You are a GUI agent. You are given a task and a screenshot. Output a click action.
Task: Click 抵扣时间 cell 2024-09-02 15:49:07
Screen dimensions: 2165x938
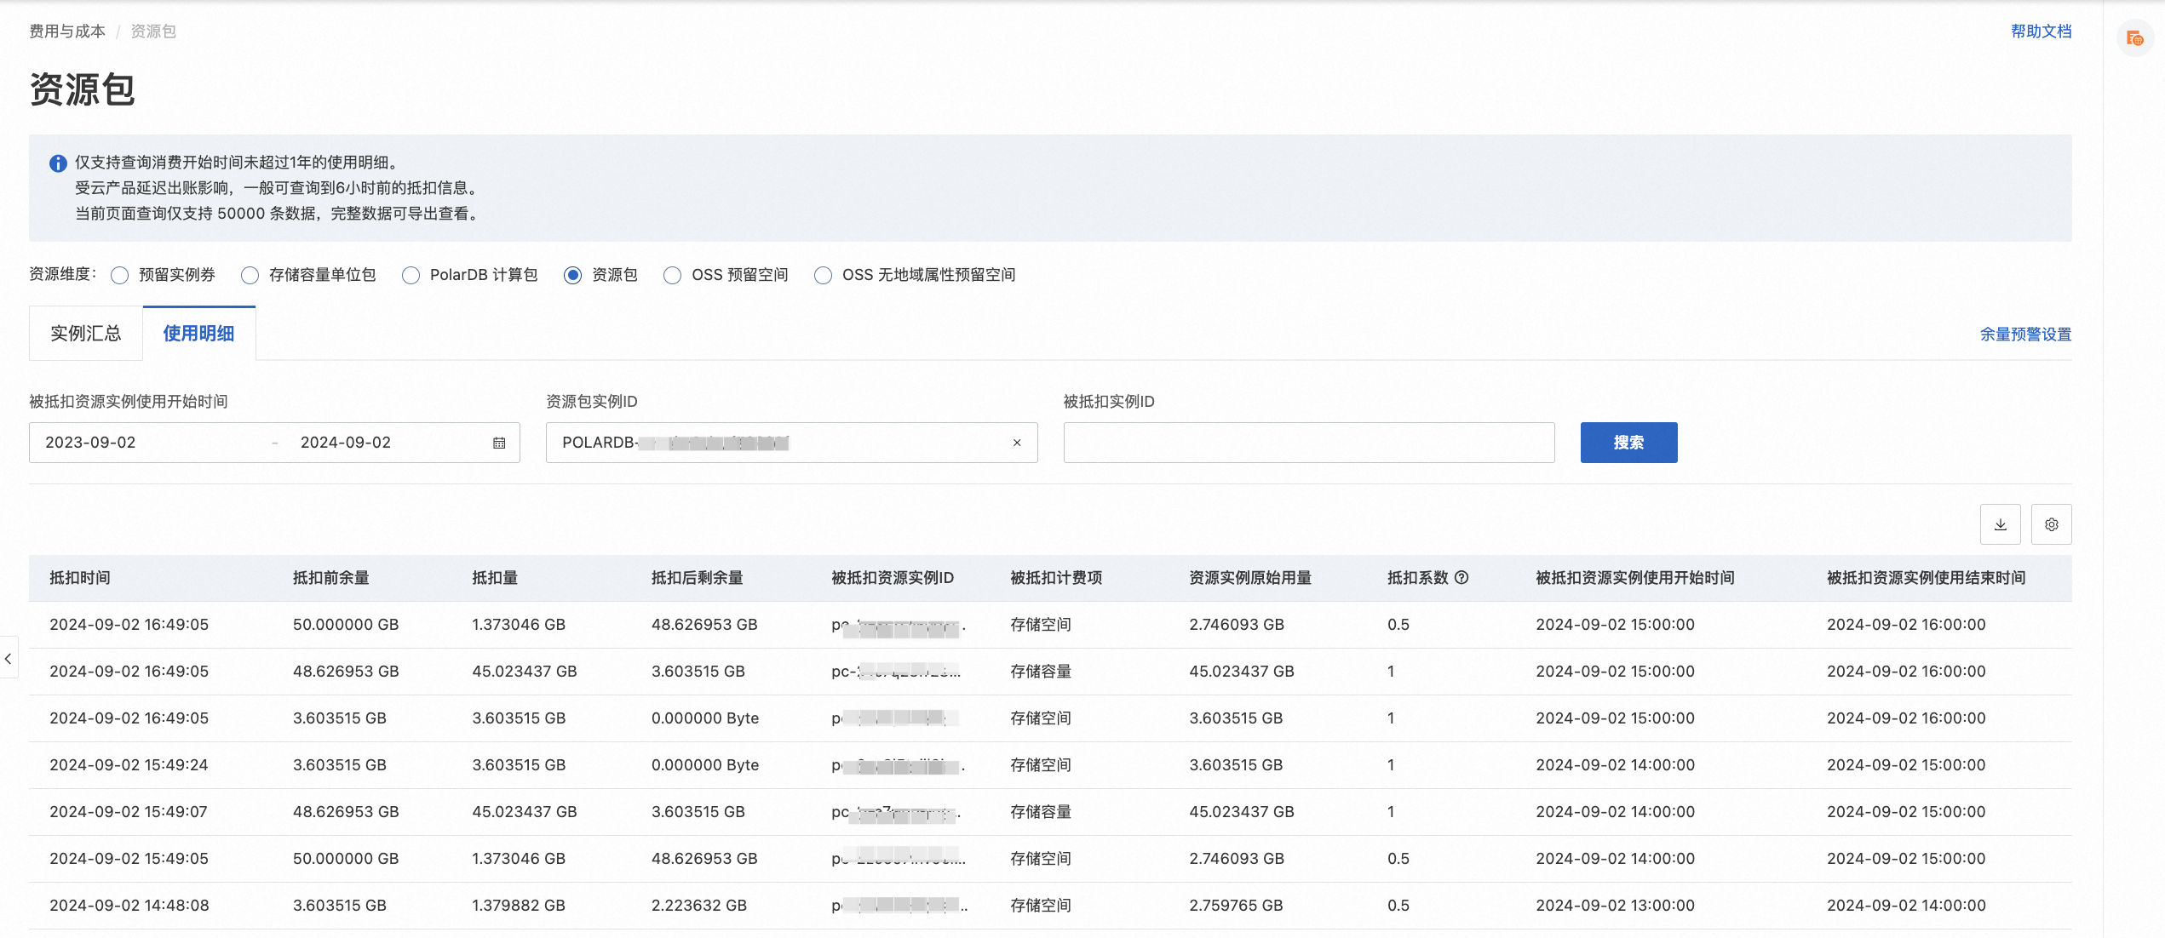pyautogui.click(x=129, y=812)
